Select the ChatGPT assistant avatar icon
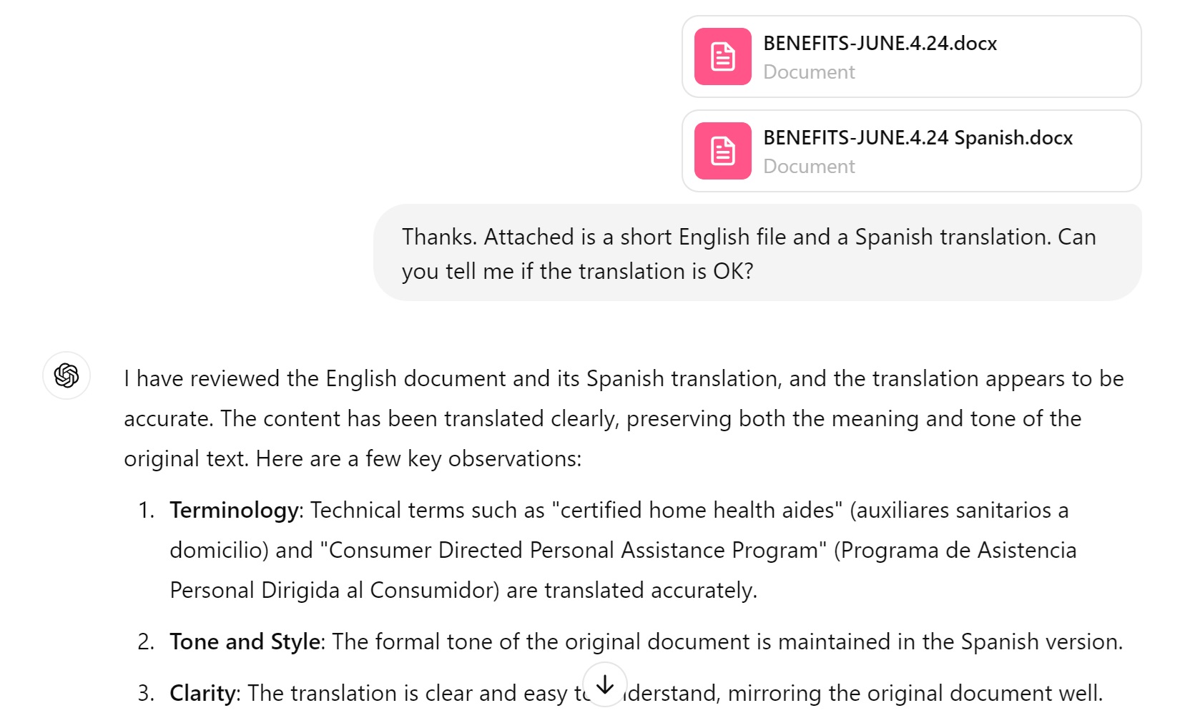This screenshot has height=723, width=1185. [x=66, y=376]
